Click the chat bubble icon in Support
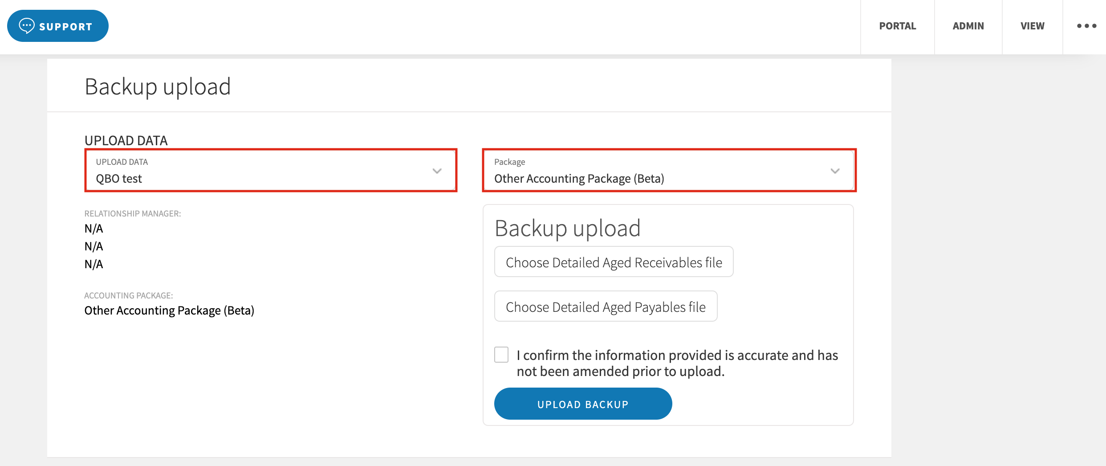The width and height of the screenshot is (1106, 466). [x=27, y=26]
